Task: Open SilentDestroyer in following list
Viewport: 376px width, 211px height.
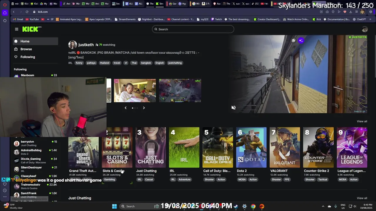Action: [x=35, y=169]
